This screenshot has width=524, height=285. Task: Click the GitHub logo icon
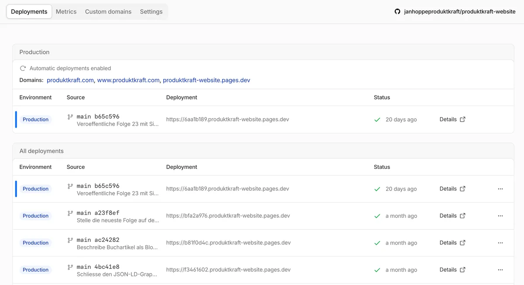(397, 12)
